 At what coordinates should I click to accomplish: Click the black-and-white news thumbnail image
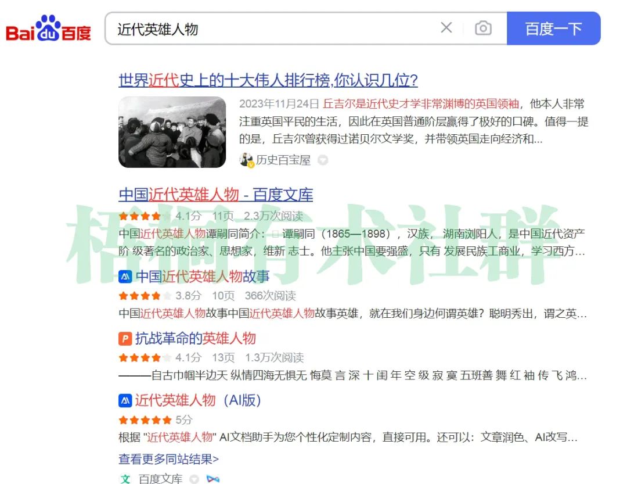[172, 132]
